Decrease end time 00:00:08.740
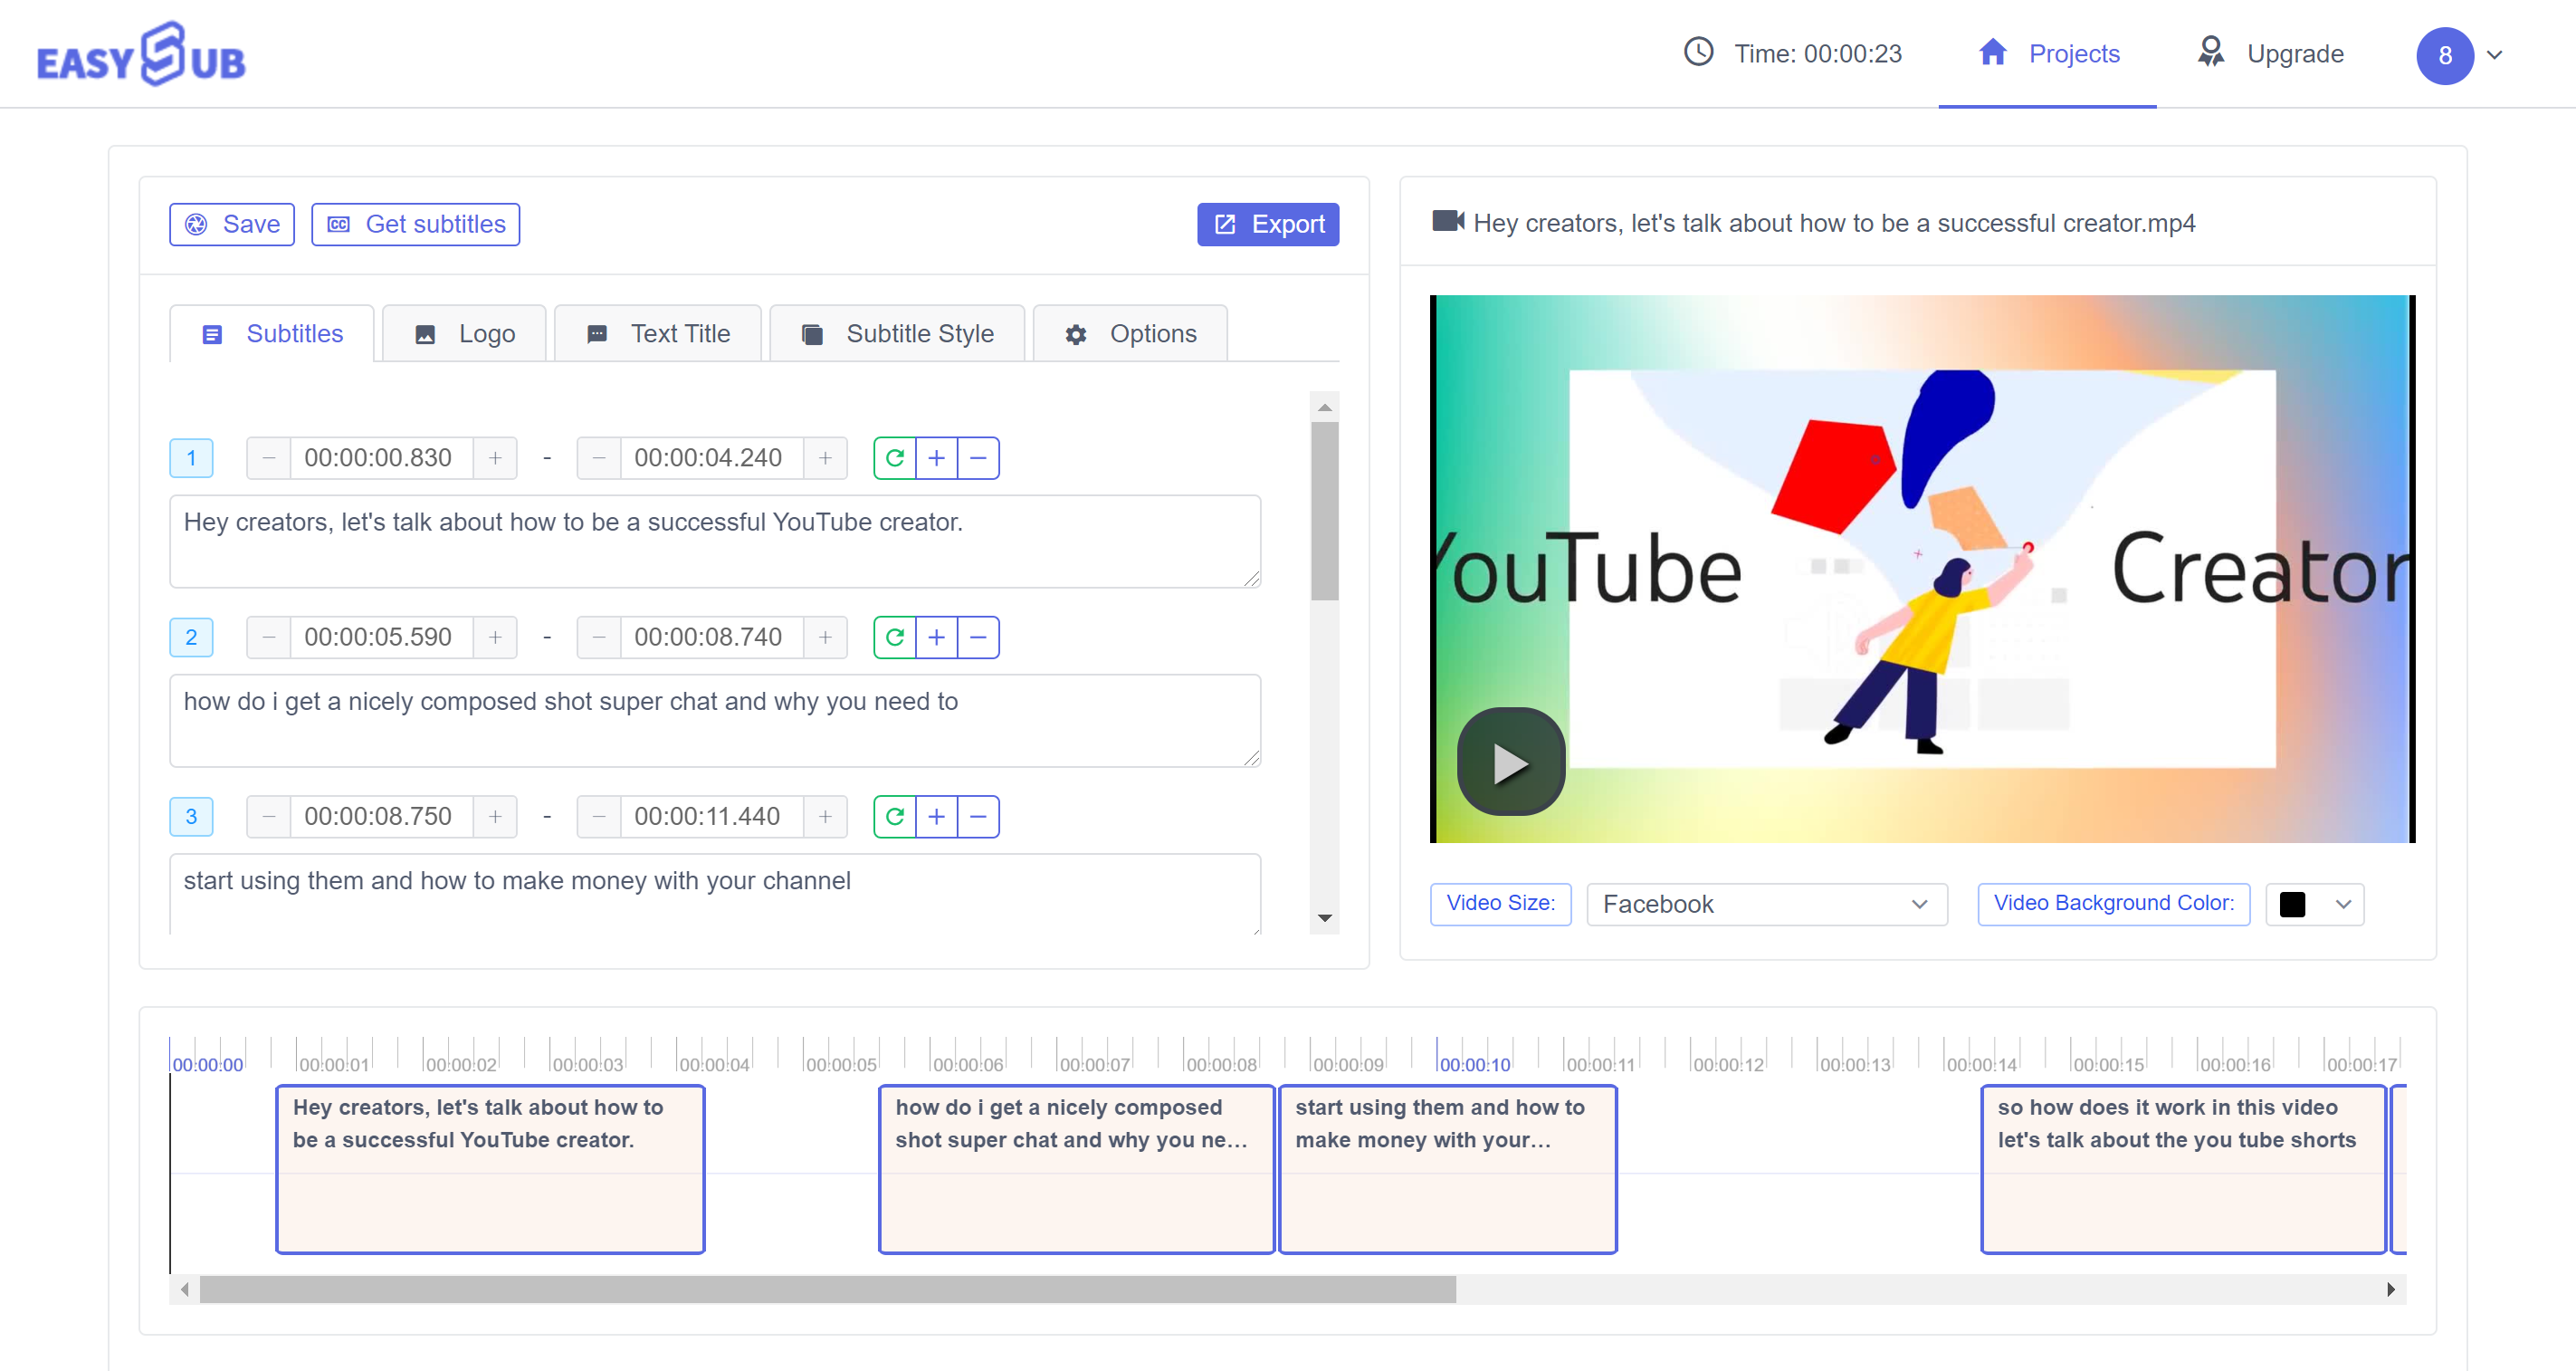The height and width of the screenshot is (1371, 2576). (599, 638)
